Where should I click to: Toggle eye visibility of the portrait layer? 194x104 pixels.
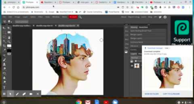pyautogui.click(x=132, y=66)
